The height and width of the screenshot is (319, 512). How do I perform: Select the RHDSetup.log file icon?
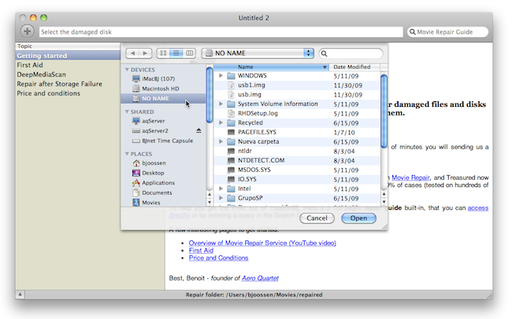231,113
